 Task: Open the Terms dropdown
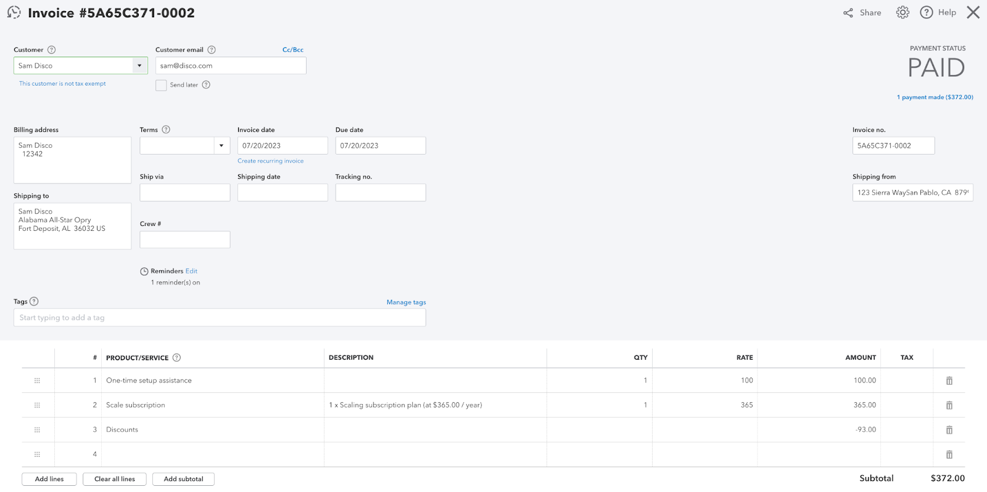tap(221, 146)
